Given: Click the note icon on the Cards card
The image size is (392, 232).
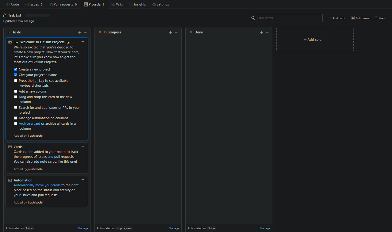Looking at the screenshot, I should coord(10,147).
